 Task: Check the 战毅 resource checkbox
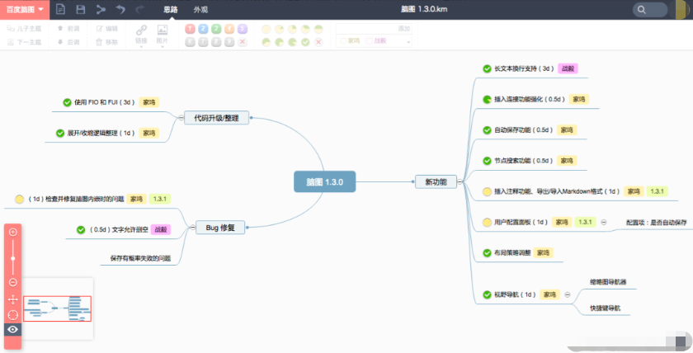coord(370,40)
